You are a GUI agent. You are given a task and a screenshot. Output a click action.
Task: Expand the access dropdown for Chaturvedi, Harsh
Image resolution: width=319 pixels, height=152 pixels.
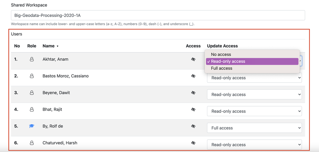254,144
